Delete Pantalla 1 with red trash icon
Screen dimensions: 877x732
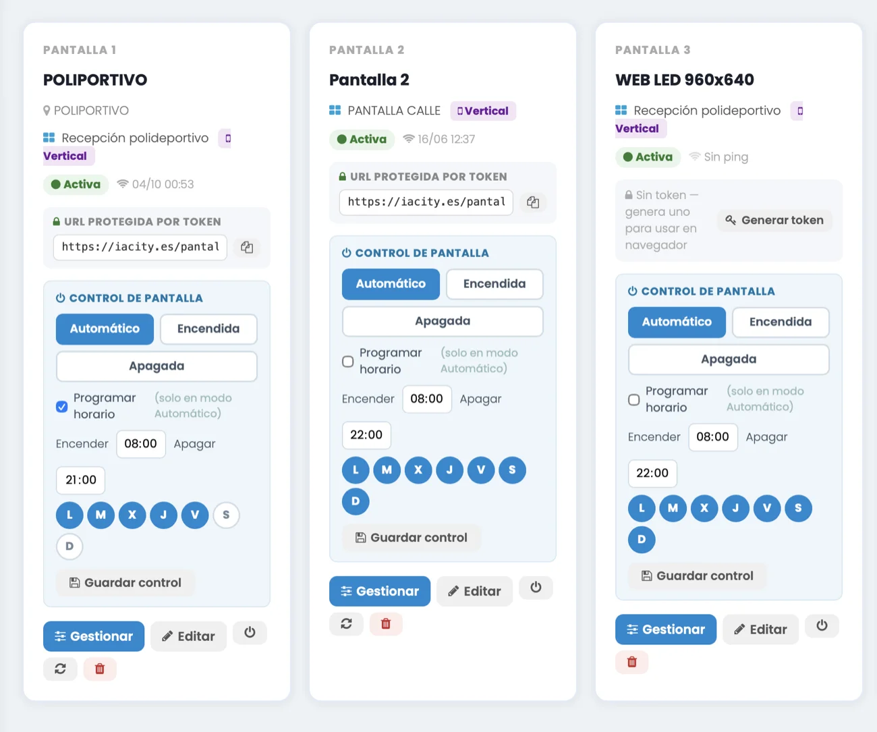pos(100,669)
